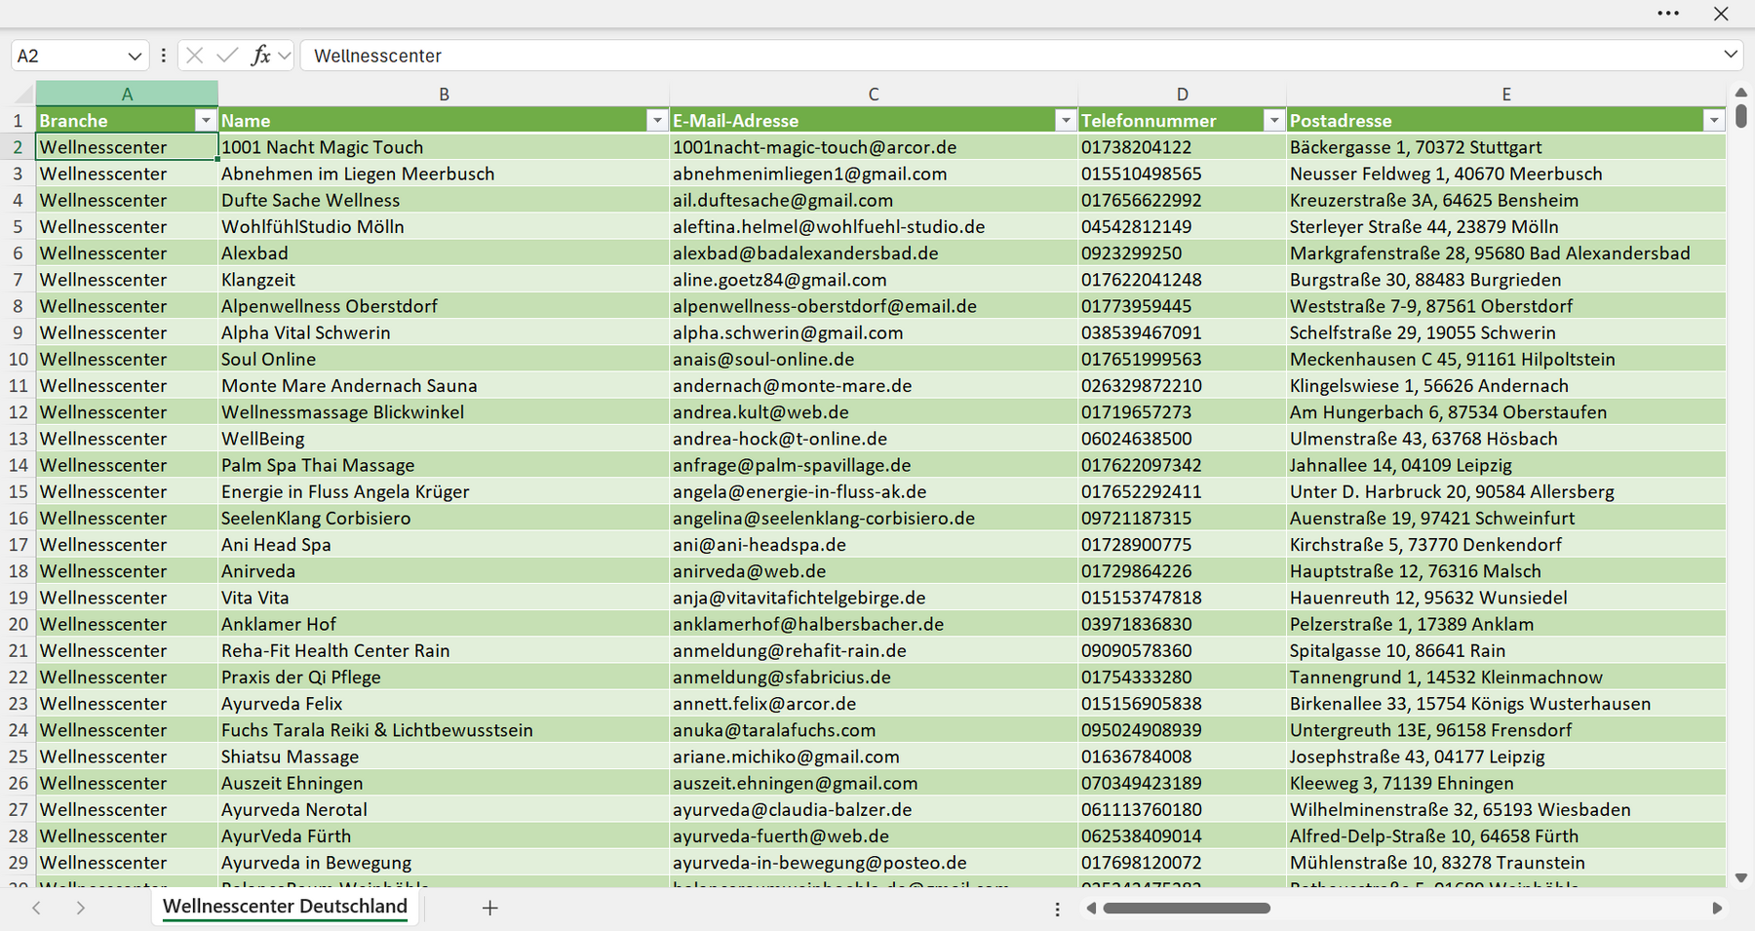Select column E header
This screenshot has width=1755, height=931.
tap(1506, 94)
